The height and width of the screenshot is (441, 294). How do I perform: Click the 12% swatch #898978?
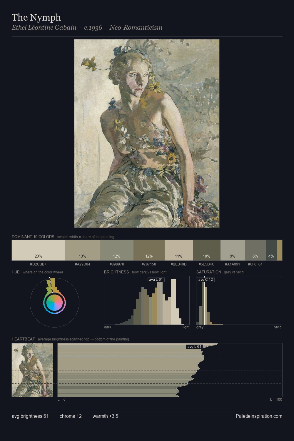[117, 250]
